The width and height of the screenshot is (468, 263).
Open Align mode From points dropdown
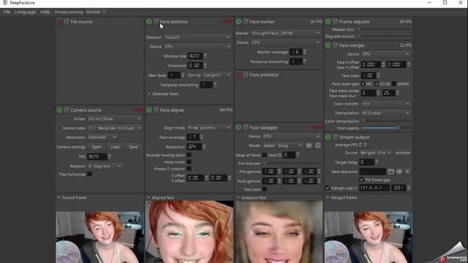[209, 128]
